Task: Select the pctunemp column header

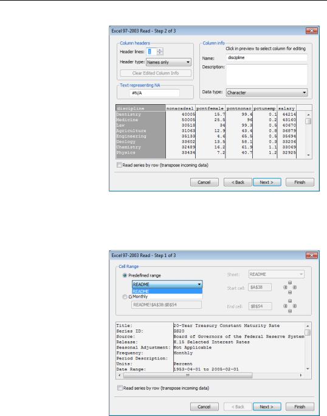Action: 265,108
